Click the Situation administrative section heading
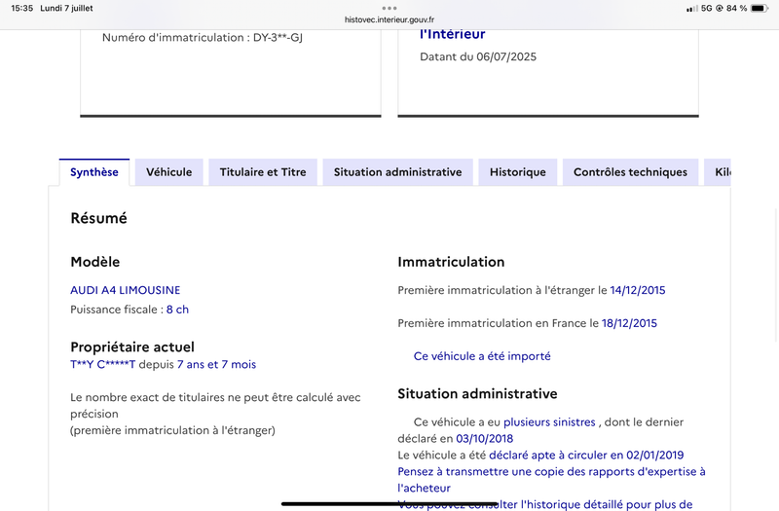Screen dimensions: 779x511 coord(477,394)
